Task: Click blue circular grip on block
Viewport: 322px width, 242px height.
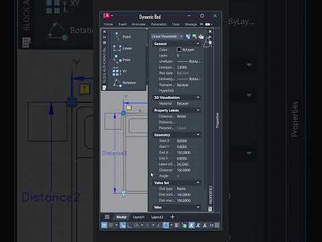Action: (x=123, y=113)
